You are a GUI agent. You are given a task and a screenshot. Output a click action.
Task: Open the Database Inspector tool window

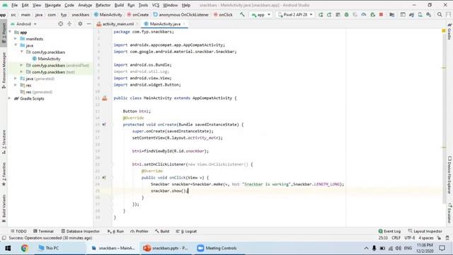click(x=80, y=232)
